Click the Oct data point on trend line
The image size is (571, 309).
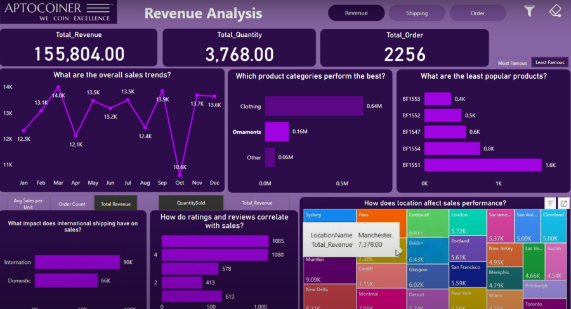click(x=180, y=174)
